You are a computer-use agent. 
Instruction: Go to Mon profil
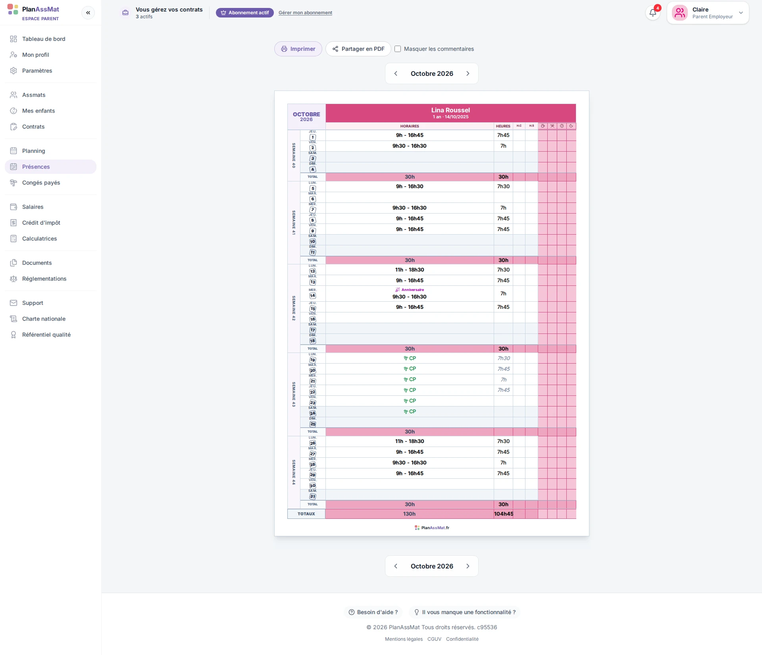pyautogui.click(x=50, y=55)
